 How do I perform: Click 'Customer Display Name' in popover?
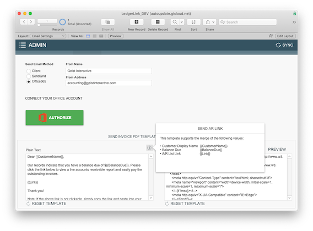(x=180, y=146)
